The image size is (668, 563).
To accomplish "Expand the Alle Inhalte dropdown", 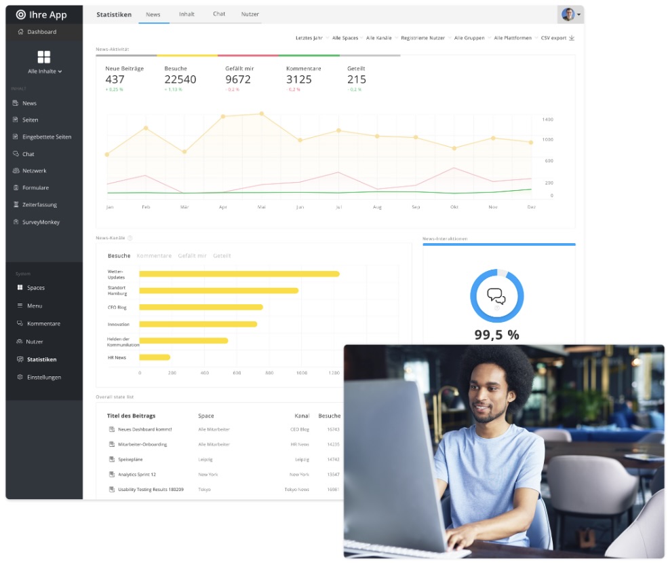I will tap(45, 71).
